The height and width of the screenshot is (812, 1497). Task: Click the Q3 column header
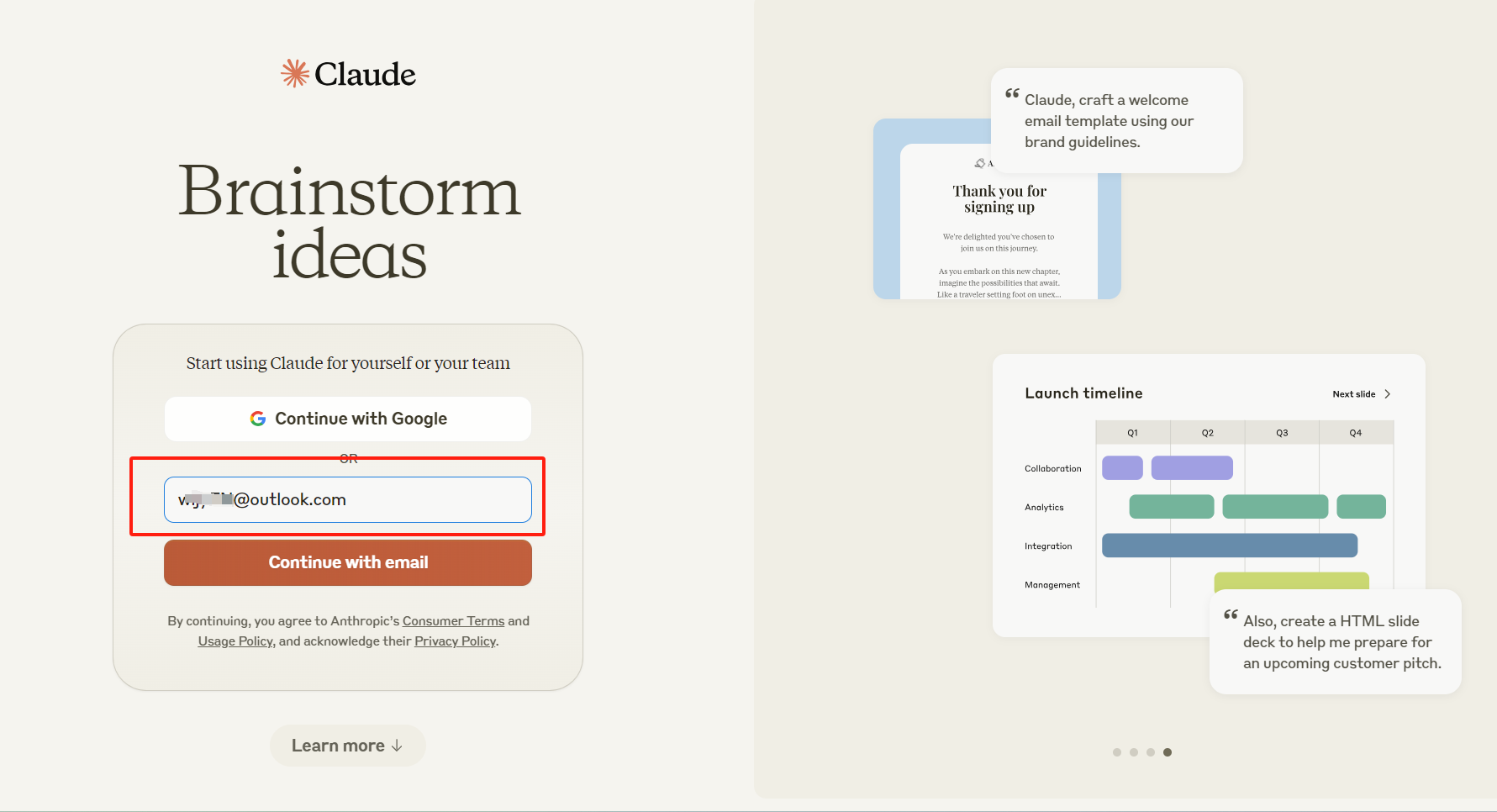(1282, 433)
